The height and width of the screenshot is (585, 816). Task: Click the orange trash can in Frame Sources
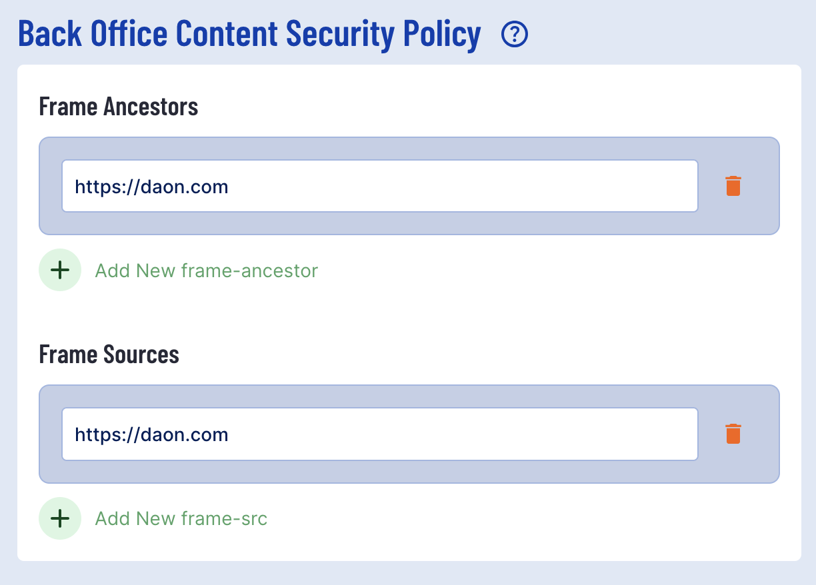click(733, 434)
